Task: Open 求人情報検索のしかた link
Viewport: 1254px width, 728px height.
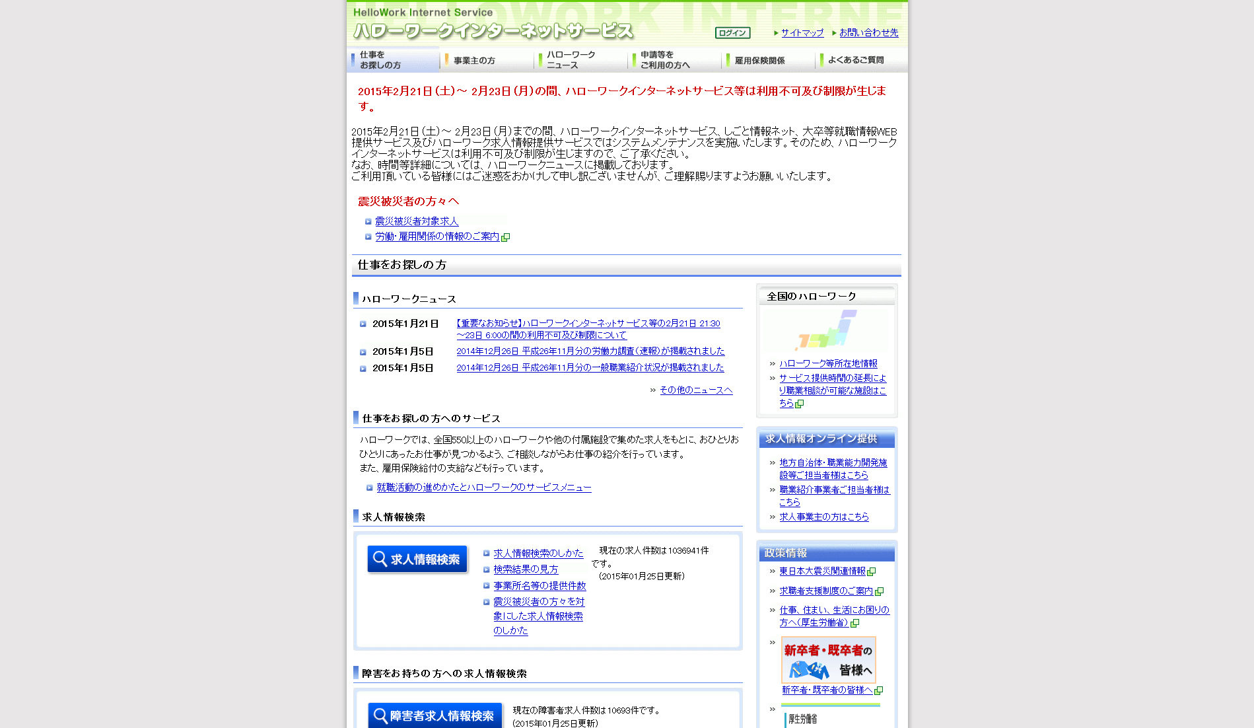Action: click(x=538, y=554)
